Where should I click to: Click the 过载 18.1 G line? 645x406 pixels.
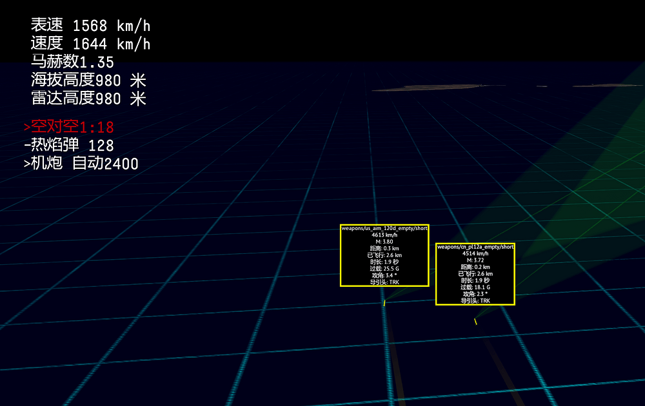(x=475, y=287)
